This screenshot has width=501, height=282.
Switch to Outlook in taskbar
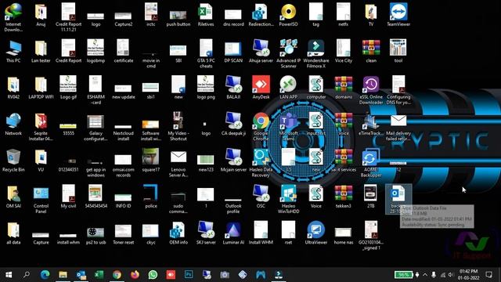point(81,274)
